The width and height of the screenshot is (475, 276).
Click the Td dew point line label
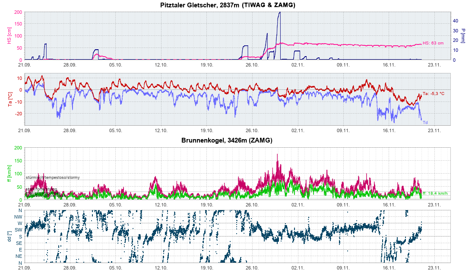tap(425, 123)
